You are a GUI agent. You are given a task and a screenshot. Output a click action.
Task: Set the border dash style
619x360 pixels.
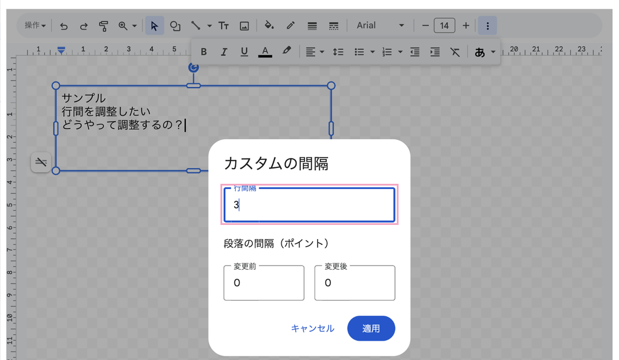[x=333, y=26]
